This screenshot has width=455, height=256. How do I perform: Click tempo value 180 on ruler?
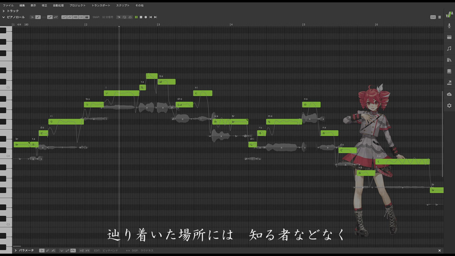(x=27, y=25)
